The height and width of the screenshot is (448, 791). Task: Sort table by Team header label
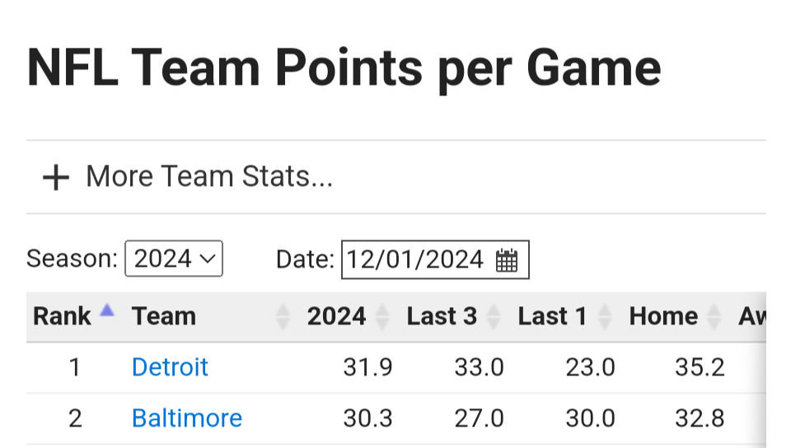(164, 316)
